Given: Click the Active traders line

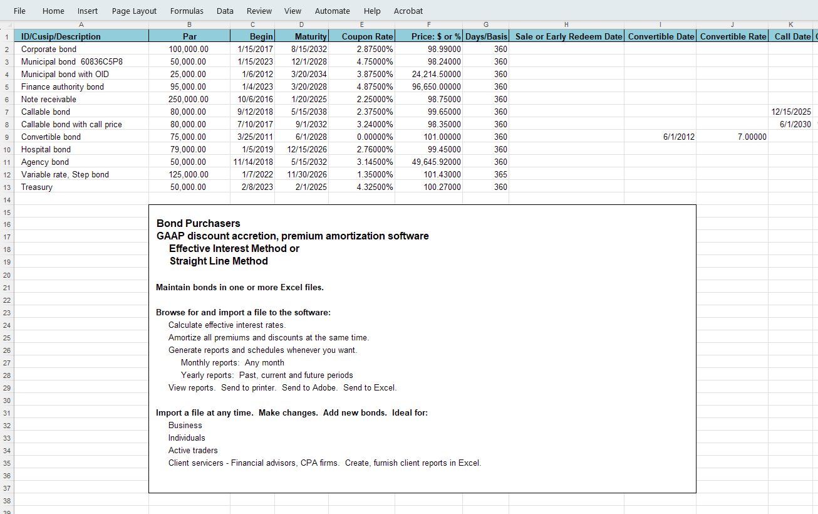Looking at the screenshot, I should (x=193, y=450).
